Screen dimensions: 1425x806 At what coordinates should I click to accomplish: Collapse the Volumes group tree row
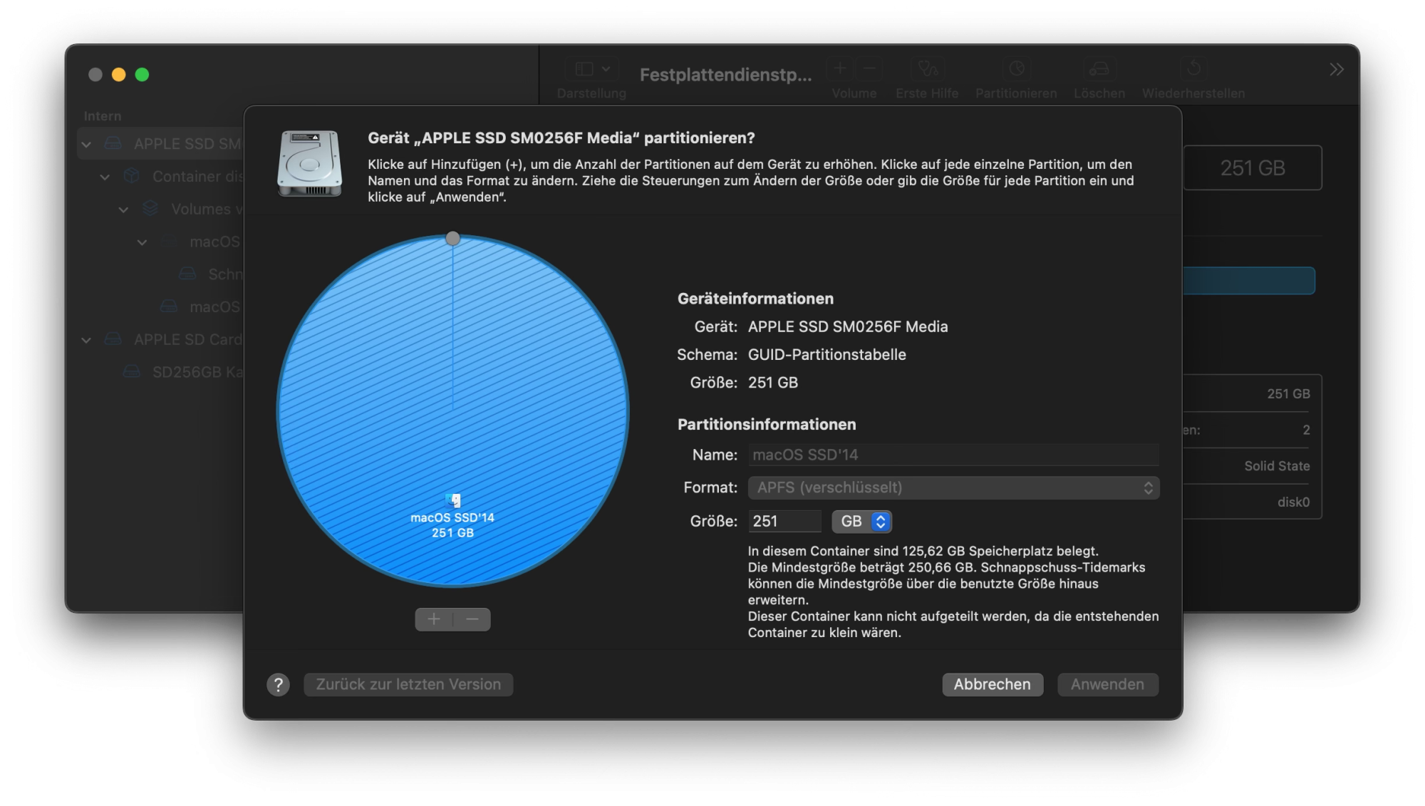tap(123, 210)
